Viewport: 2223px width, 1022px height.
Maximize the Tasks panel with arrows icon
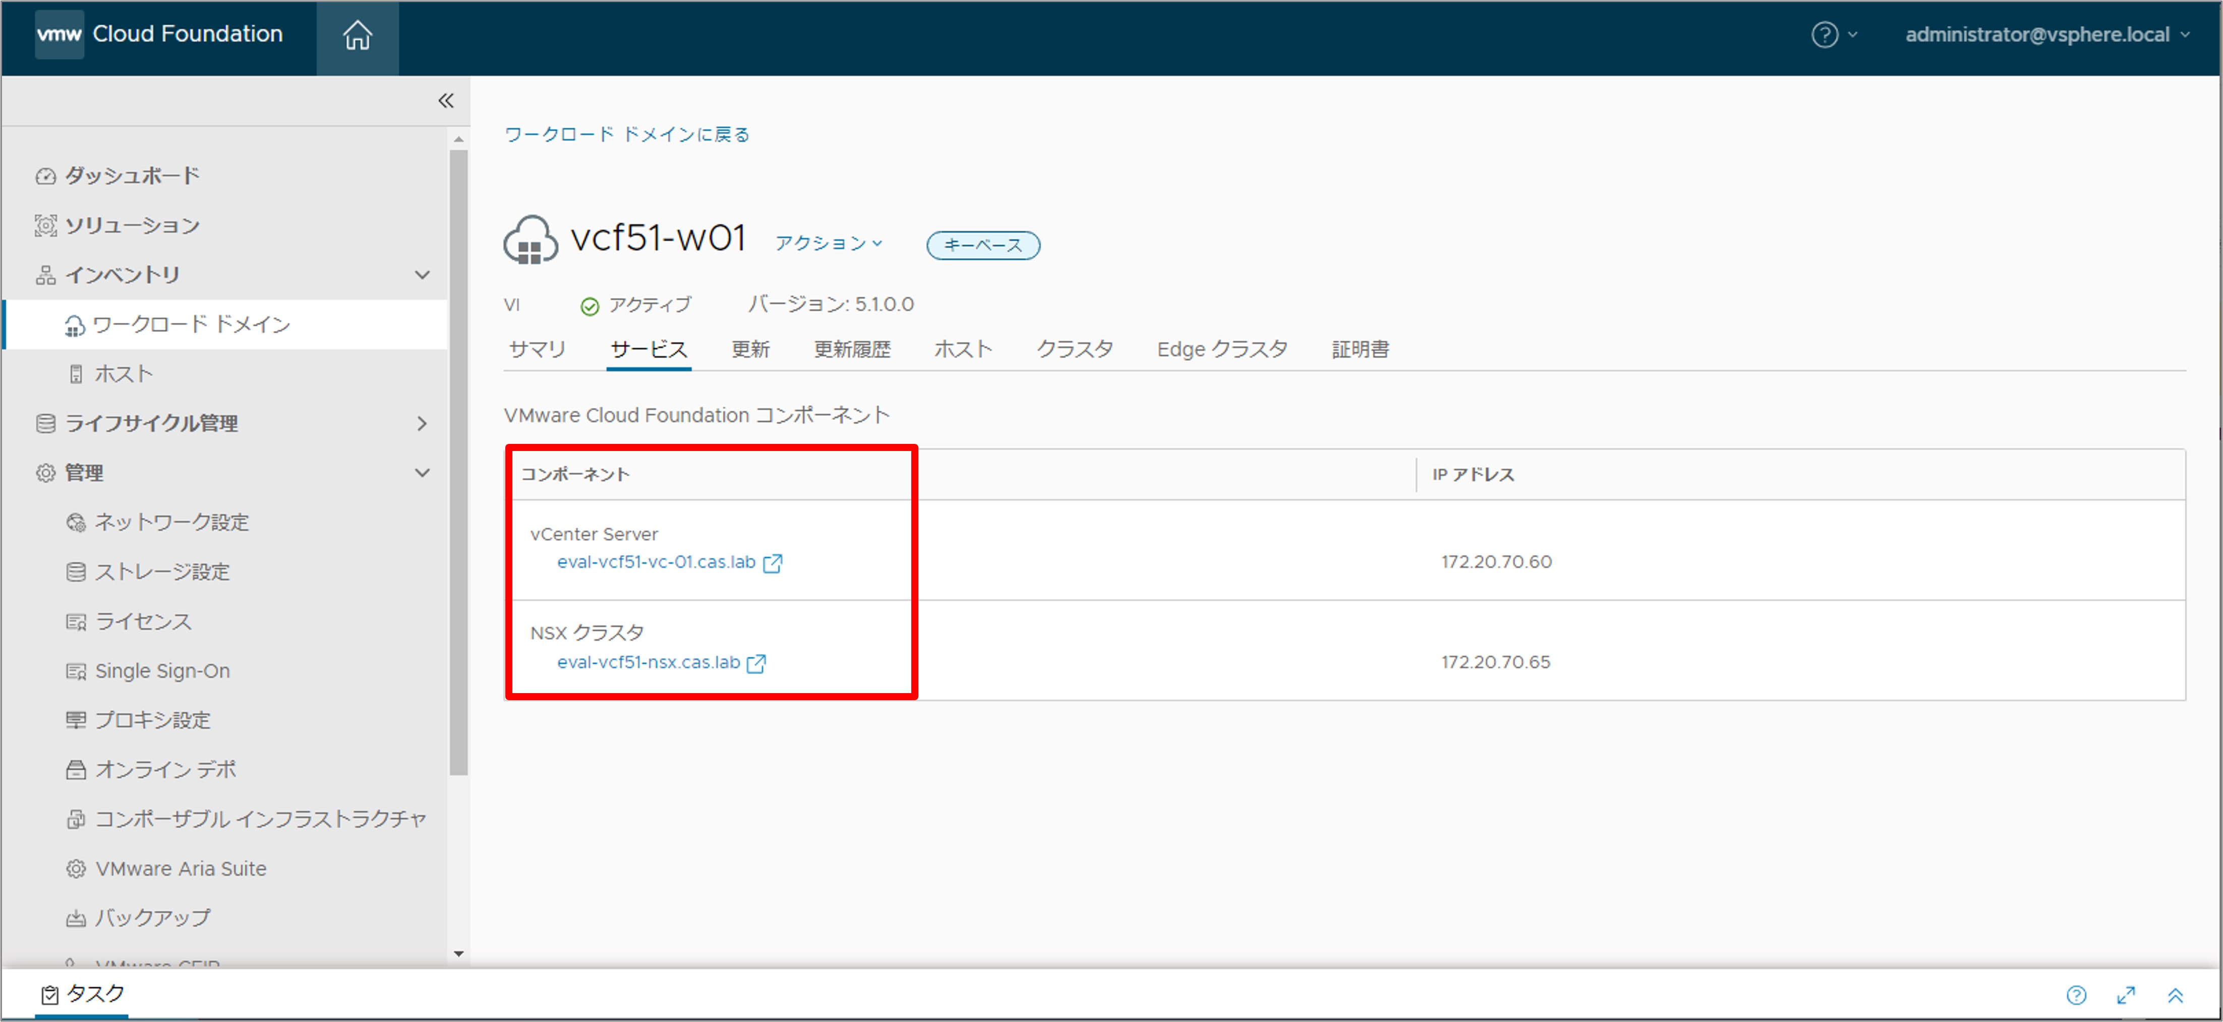point(2126,995)
